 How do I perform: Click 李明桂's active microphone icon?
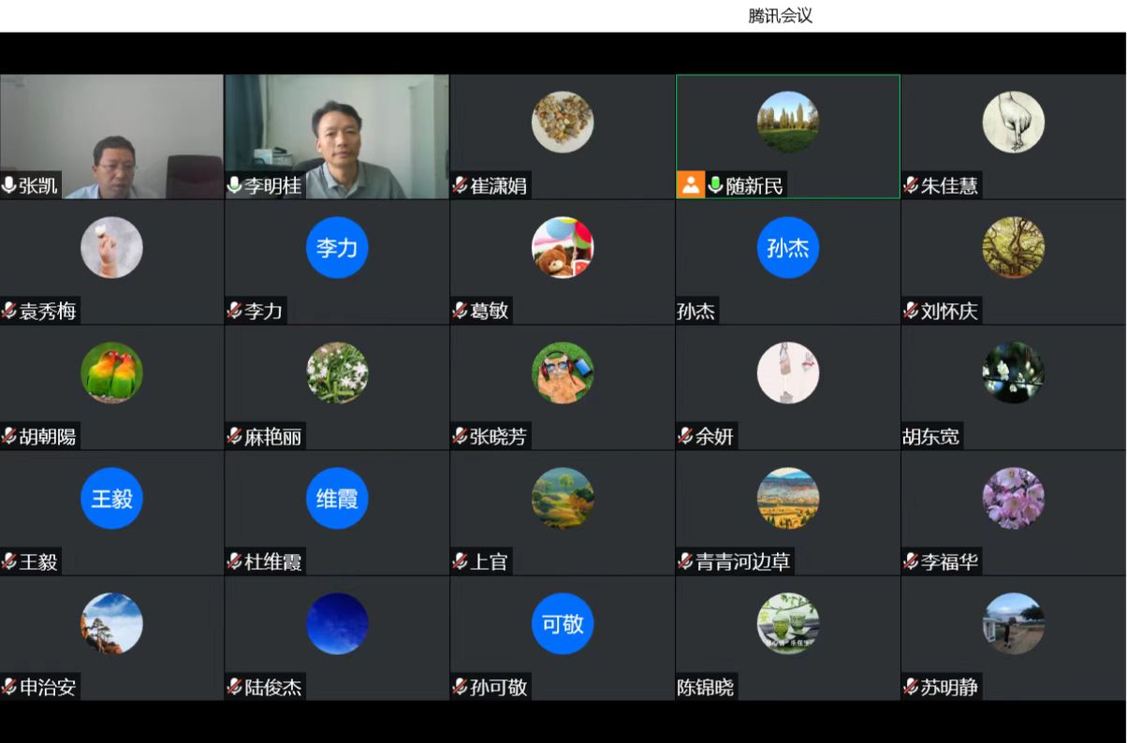coord(234,185)
